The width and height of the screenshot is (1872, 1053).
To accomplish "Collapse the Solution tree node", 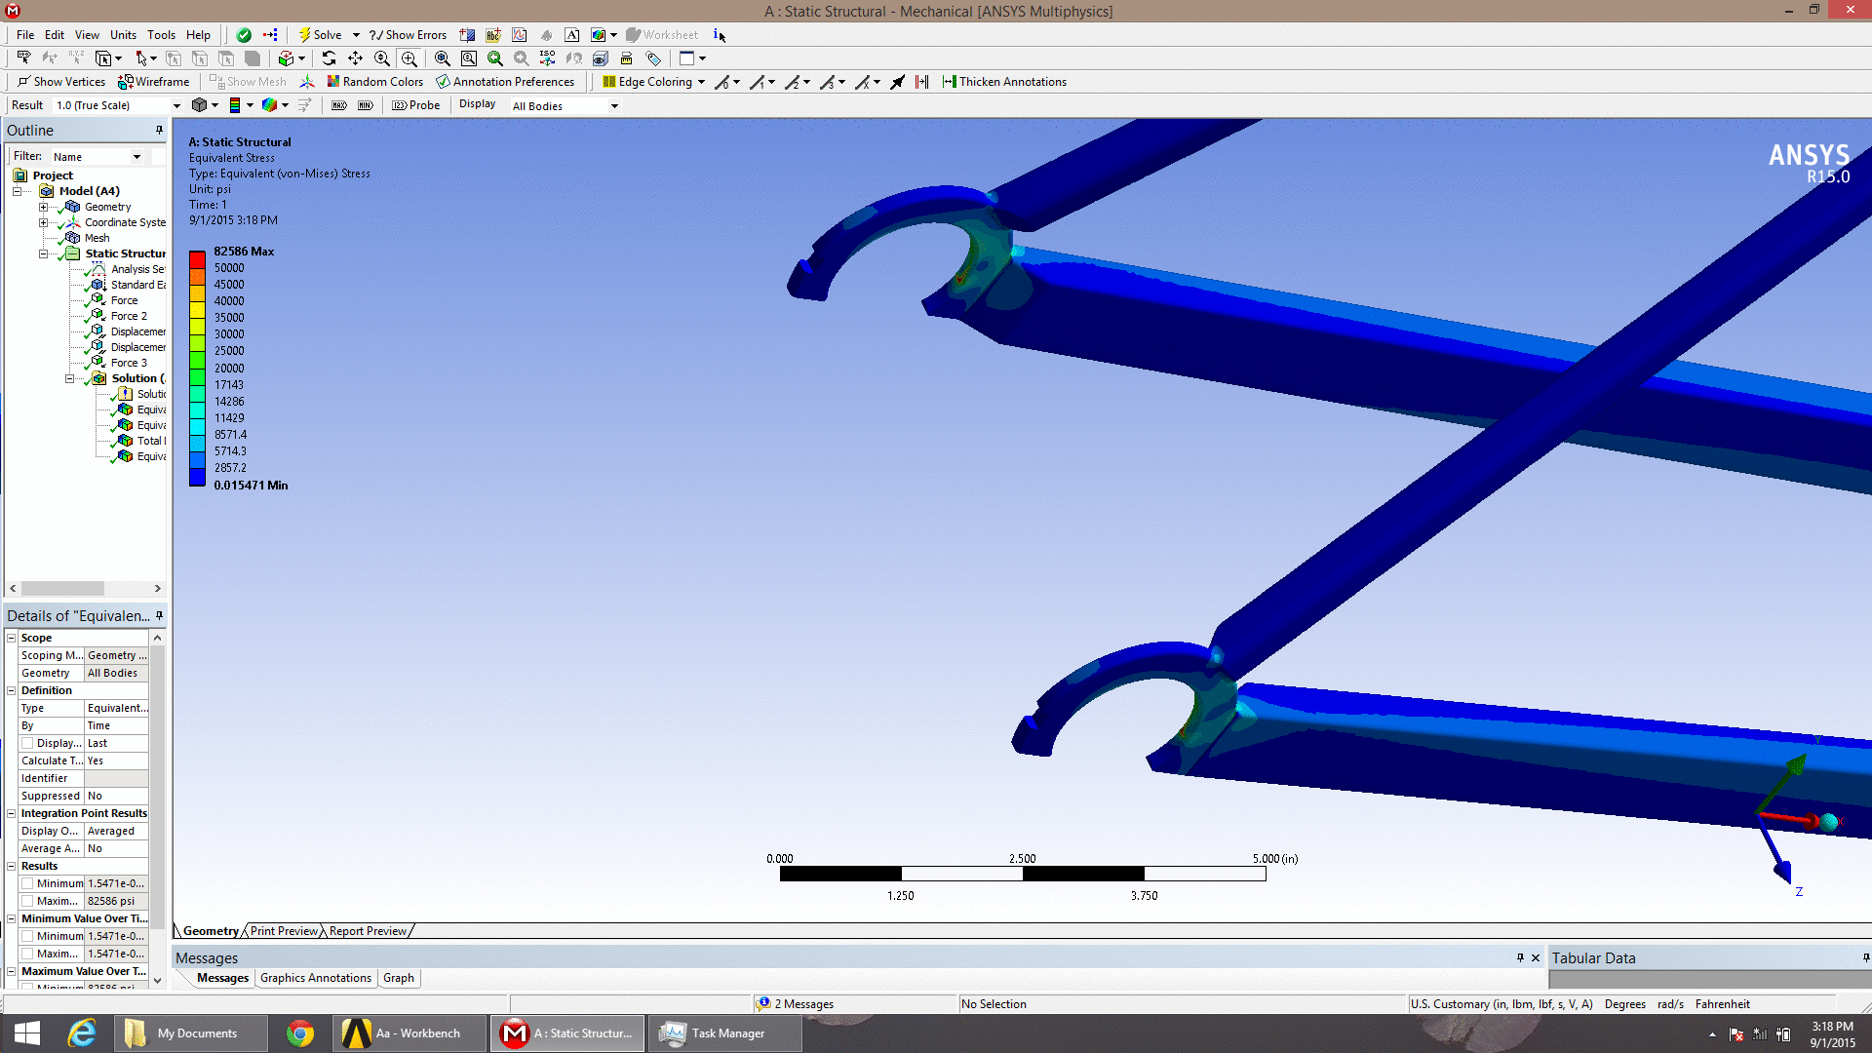I will click(69, 378).
